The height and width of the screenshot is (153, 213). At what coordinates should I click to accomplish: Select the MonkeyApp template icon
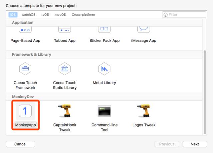click(x=25, y=111)
